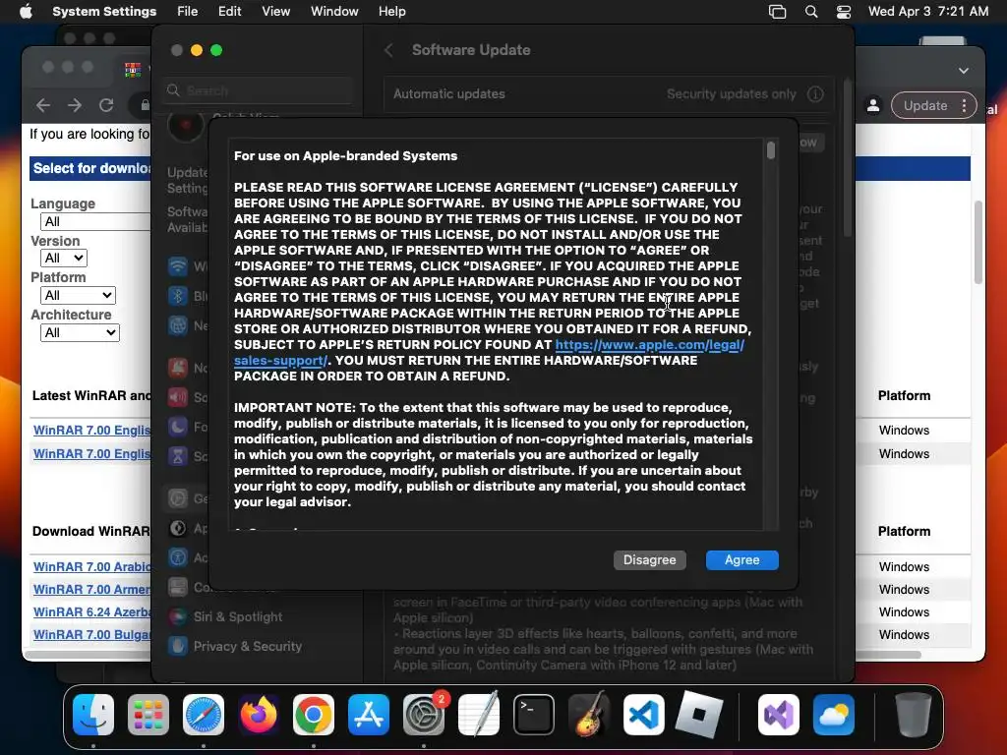
Task: Open the Window menu
Action: pos(334,12)
